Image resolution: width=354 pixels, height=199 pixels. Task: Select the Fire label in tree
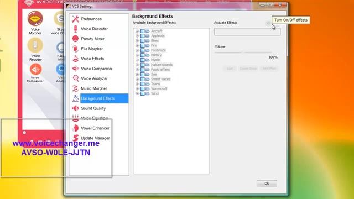(154, 45)
